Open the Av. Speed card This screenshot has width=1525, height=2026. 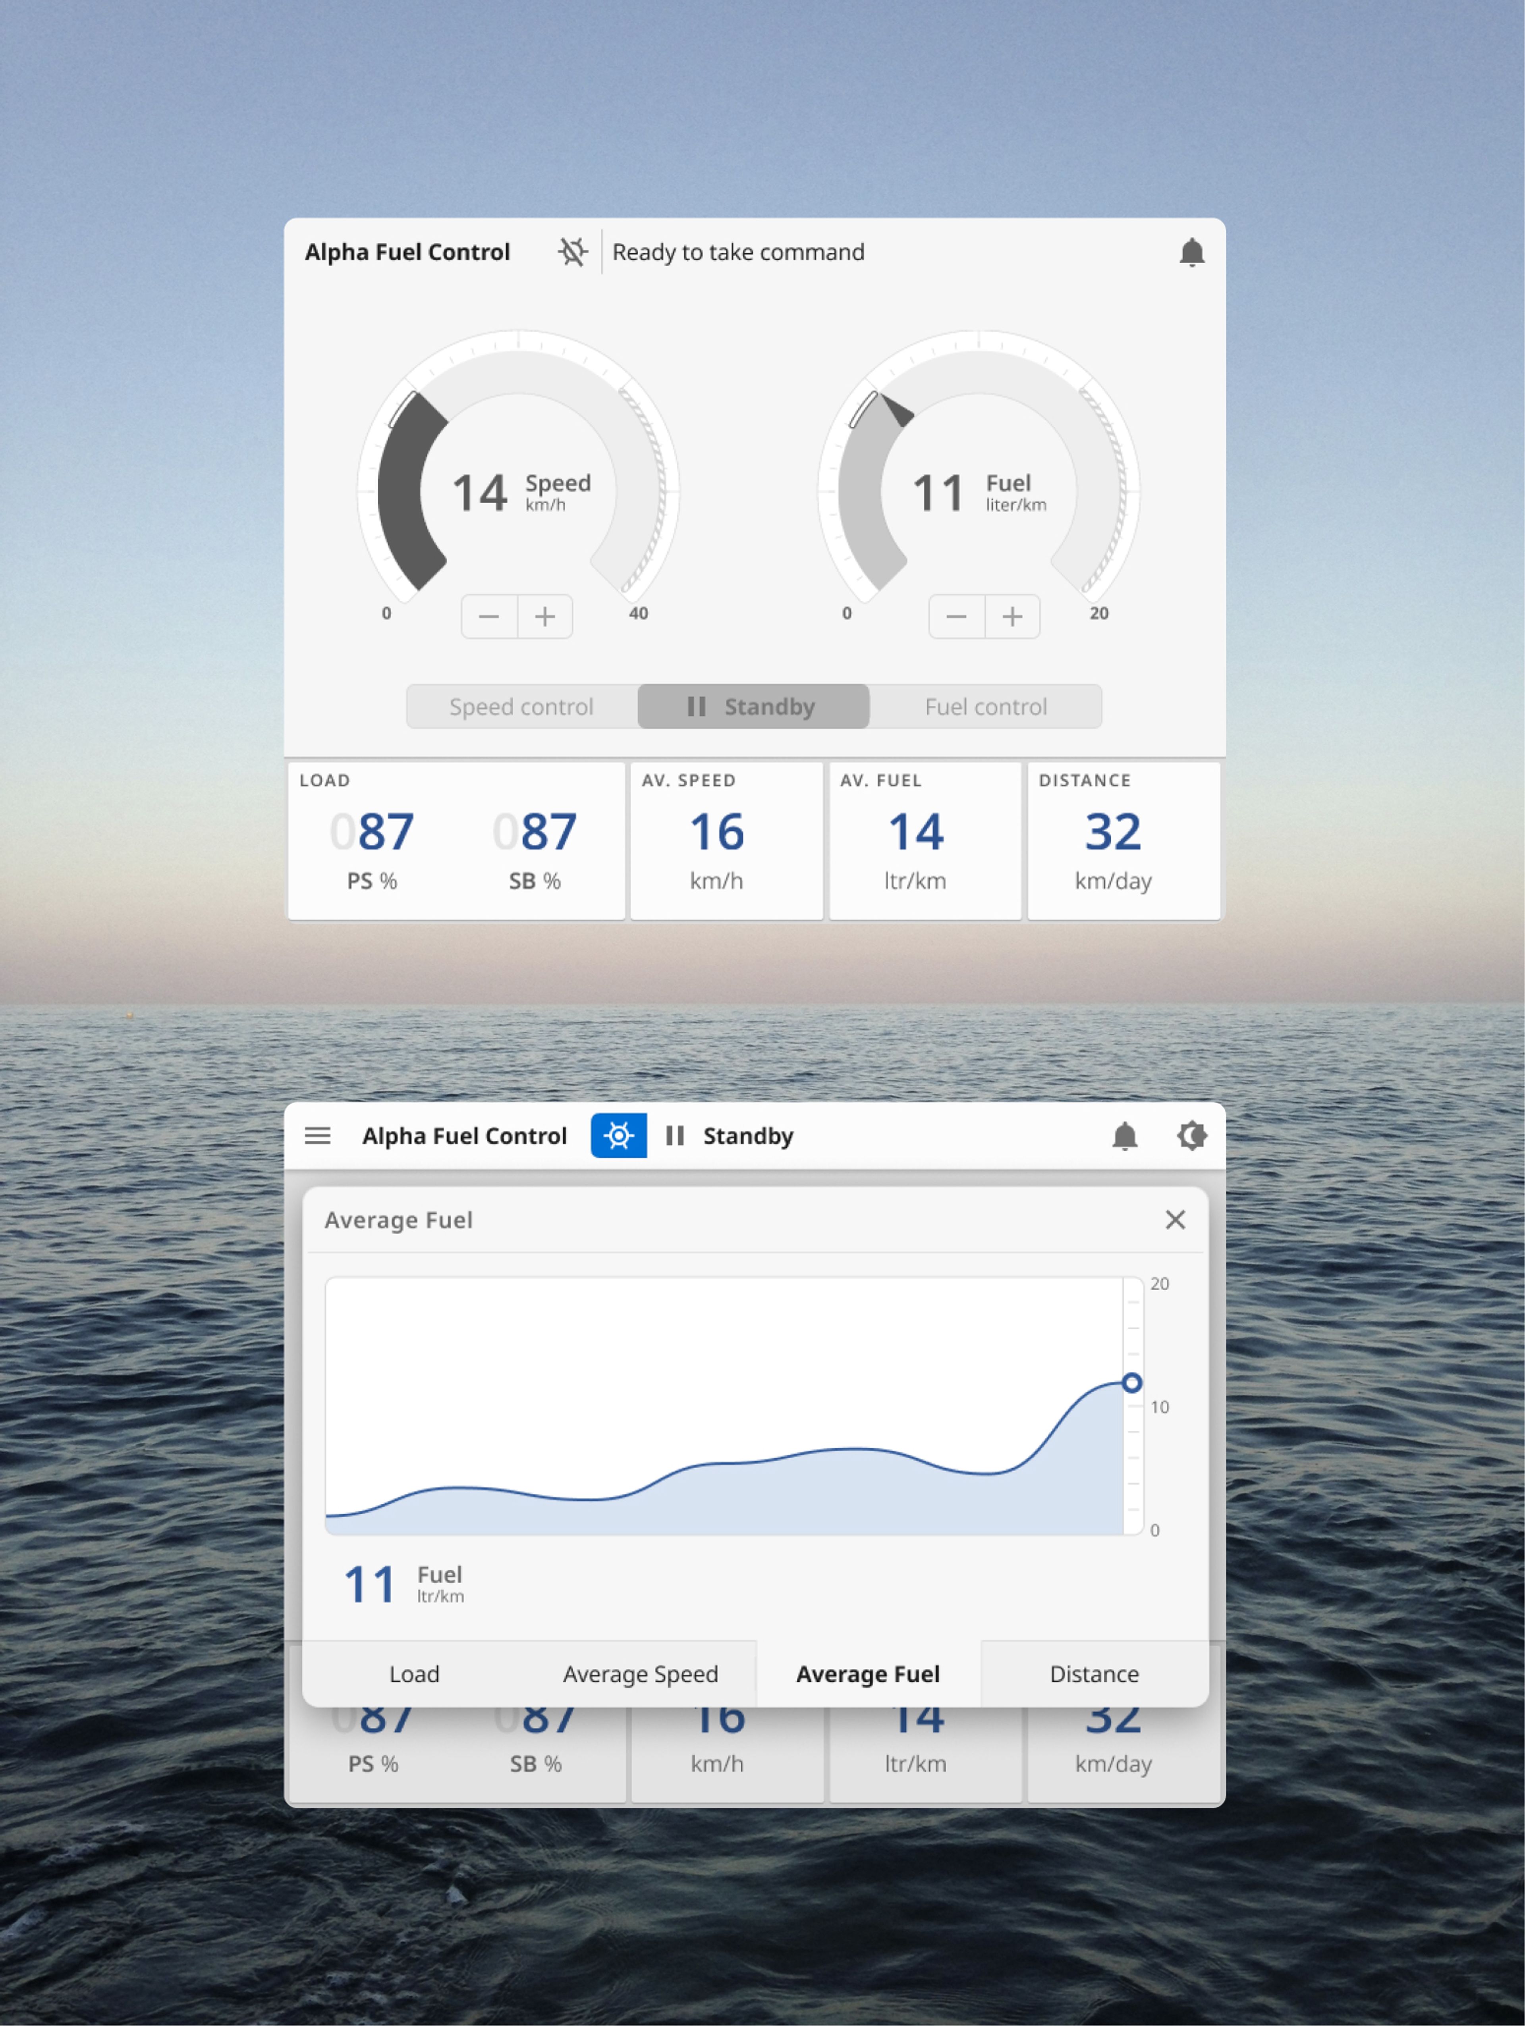tap(726, 841)
